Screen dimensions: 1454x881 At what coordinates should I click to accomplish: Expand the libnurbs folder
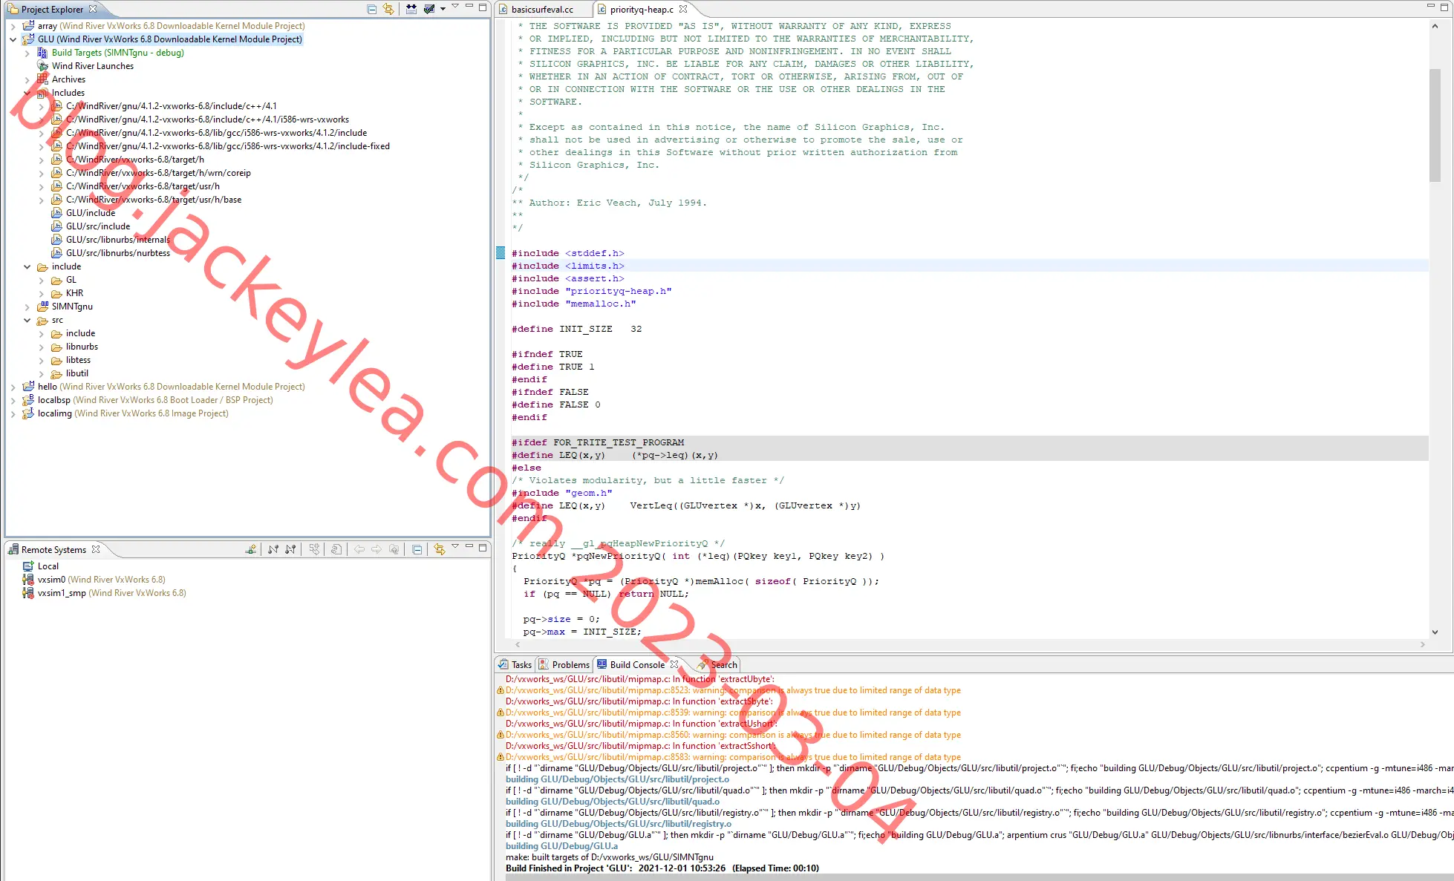coord(42,347)
